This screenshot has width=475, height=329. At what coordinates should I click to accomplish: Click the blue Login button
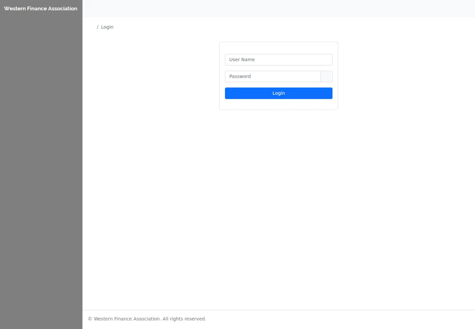tap(278, 93)
